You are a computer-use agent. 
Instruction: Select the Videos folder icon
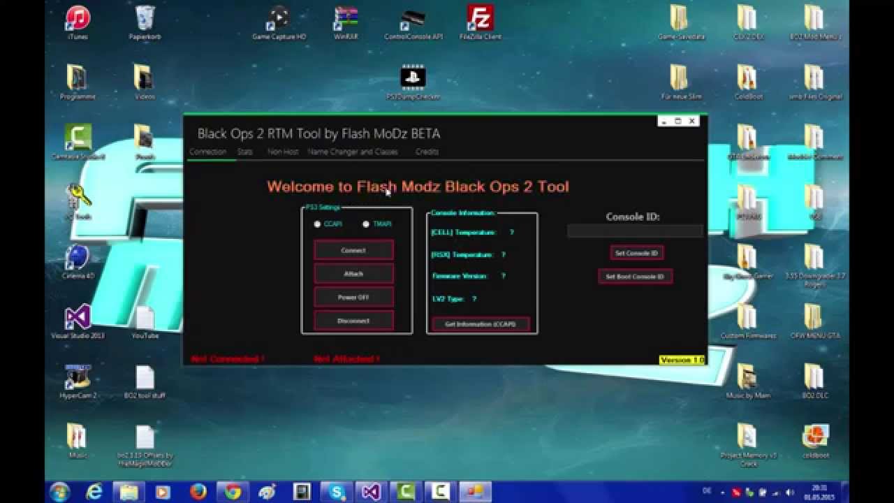coord(145,83)
